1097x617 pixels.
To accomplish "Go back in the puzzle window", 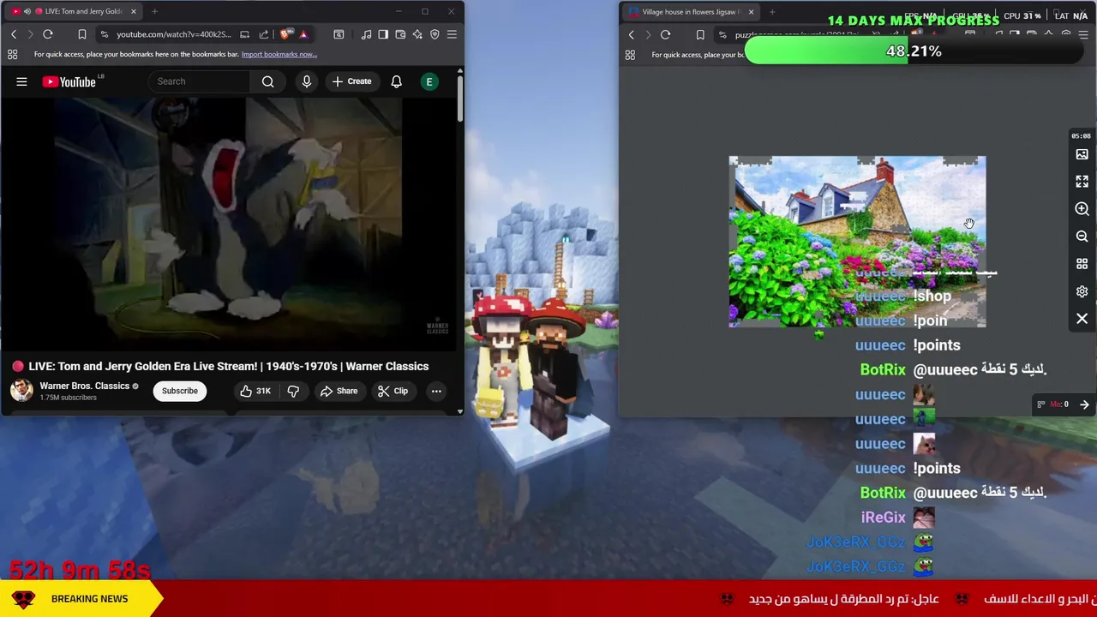I will tap(632, 34).
